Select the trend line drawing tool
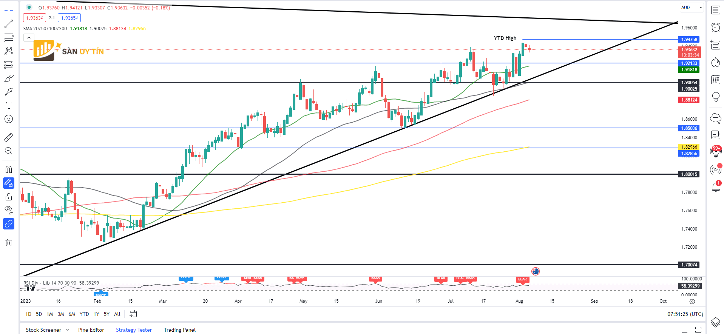The image size is (724, 334). coord(9,24)
